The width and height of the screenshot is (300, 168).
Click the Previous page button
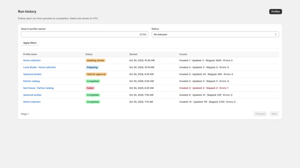[x=260, y=114]
